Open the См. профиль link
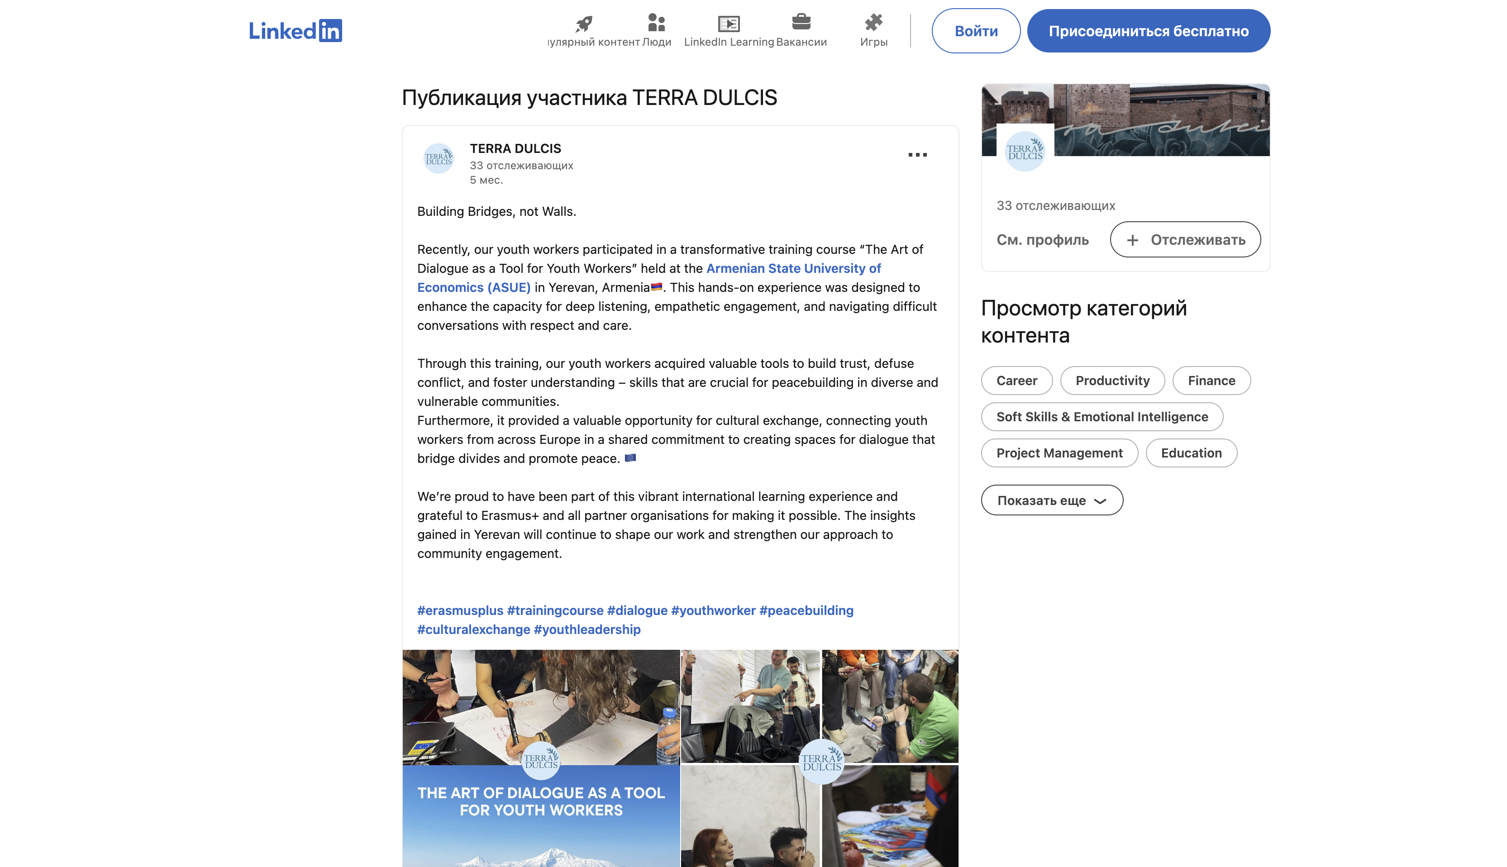The image size is (1507, 867). click(x=1042, y=239)
